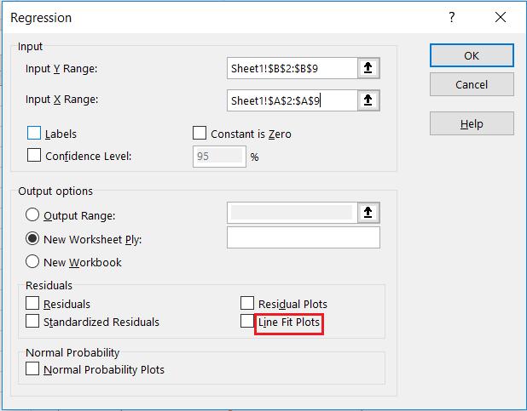This screenshot has width=527, height=411.
Task: Click the range selector icon beside Output Range
Action: click(x=368, y=213)
